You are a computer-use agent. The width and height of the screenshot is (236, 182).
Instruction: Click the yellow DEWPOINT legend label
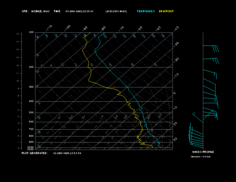166,11
